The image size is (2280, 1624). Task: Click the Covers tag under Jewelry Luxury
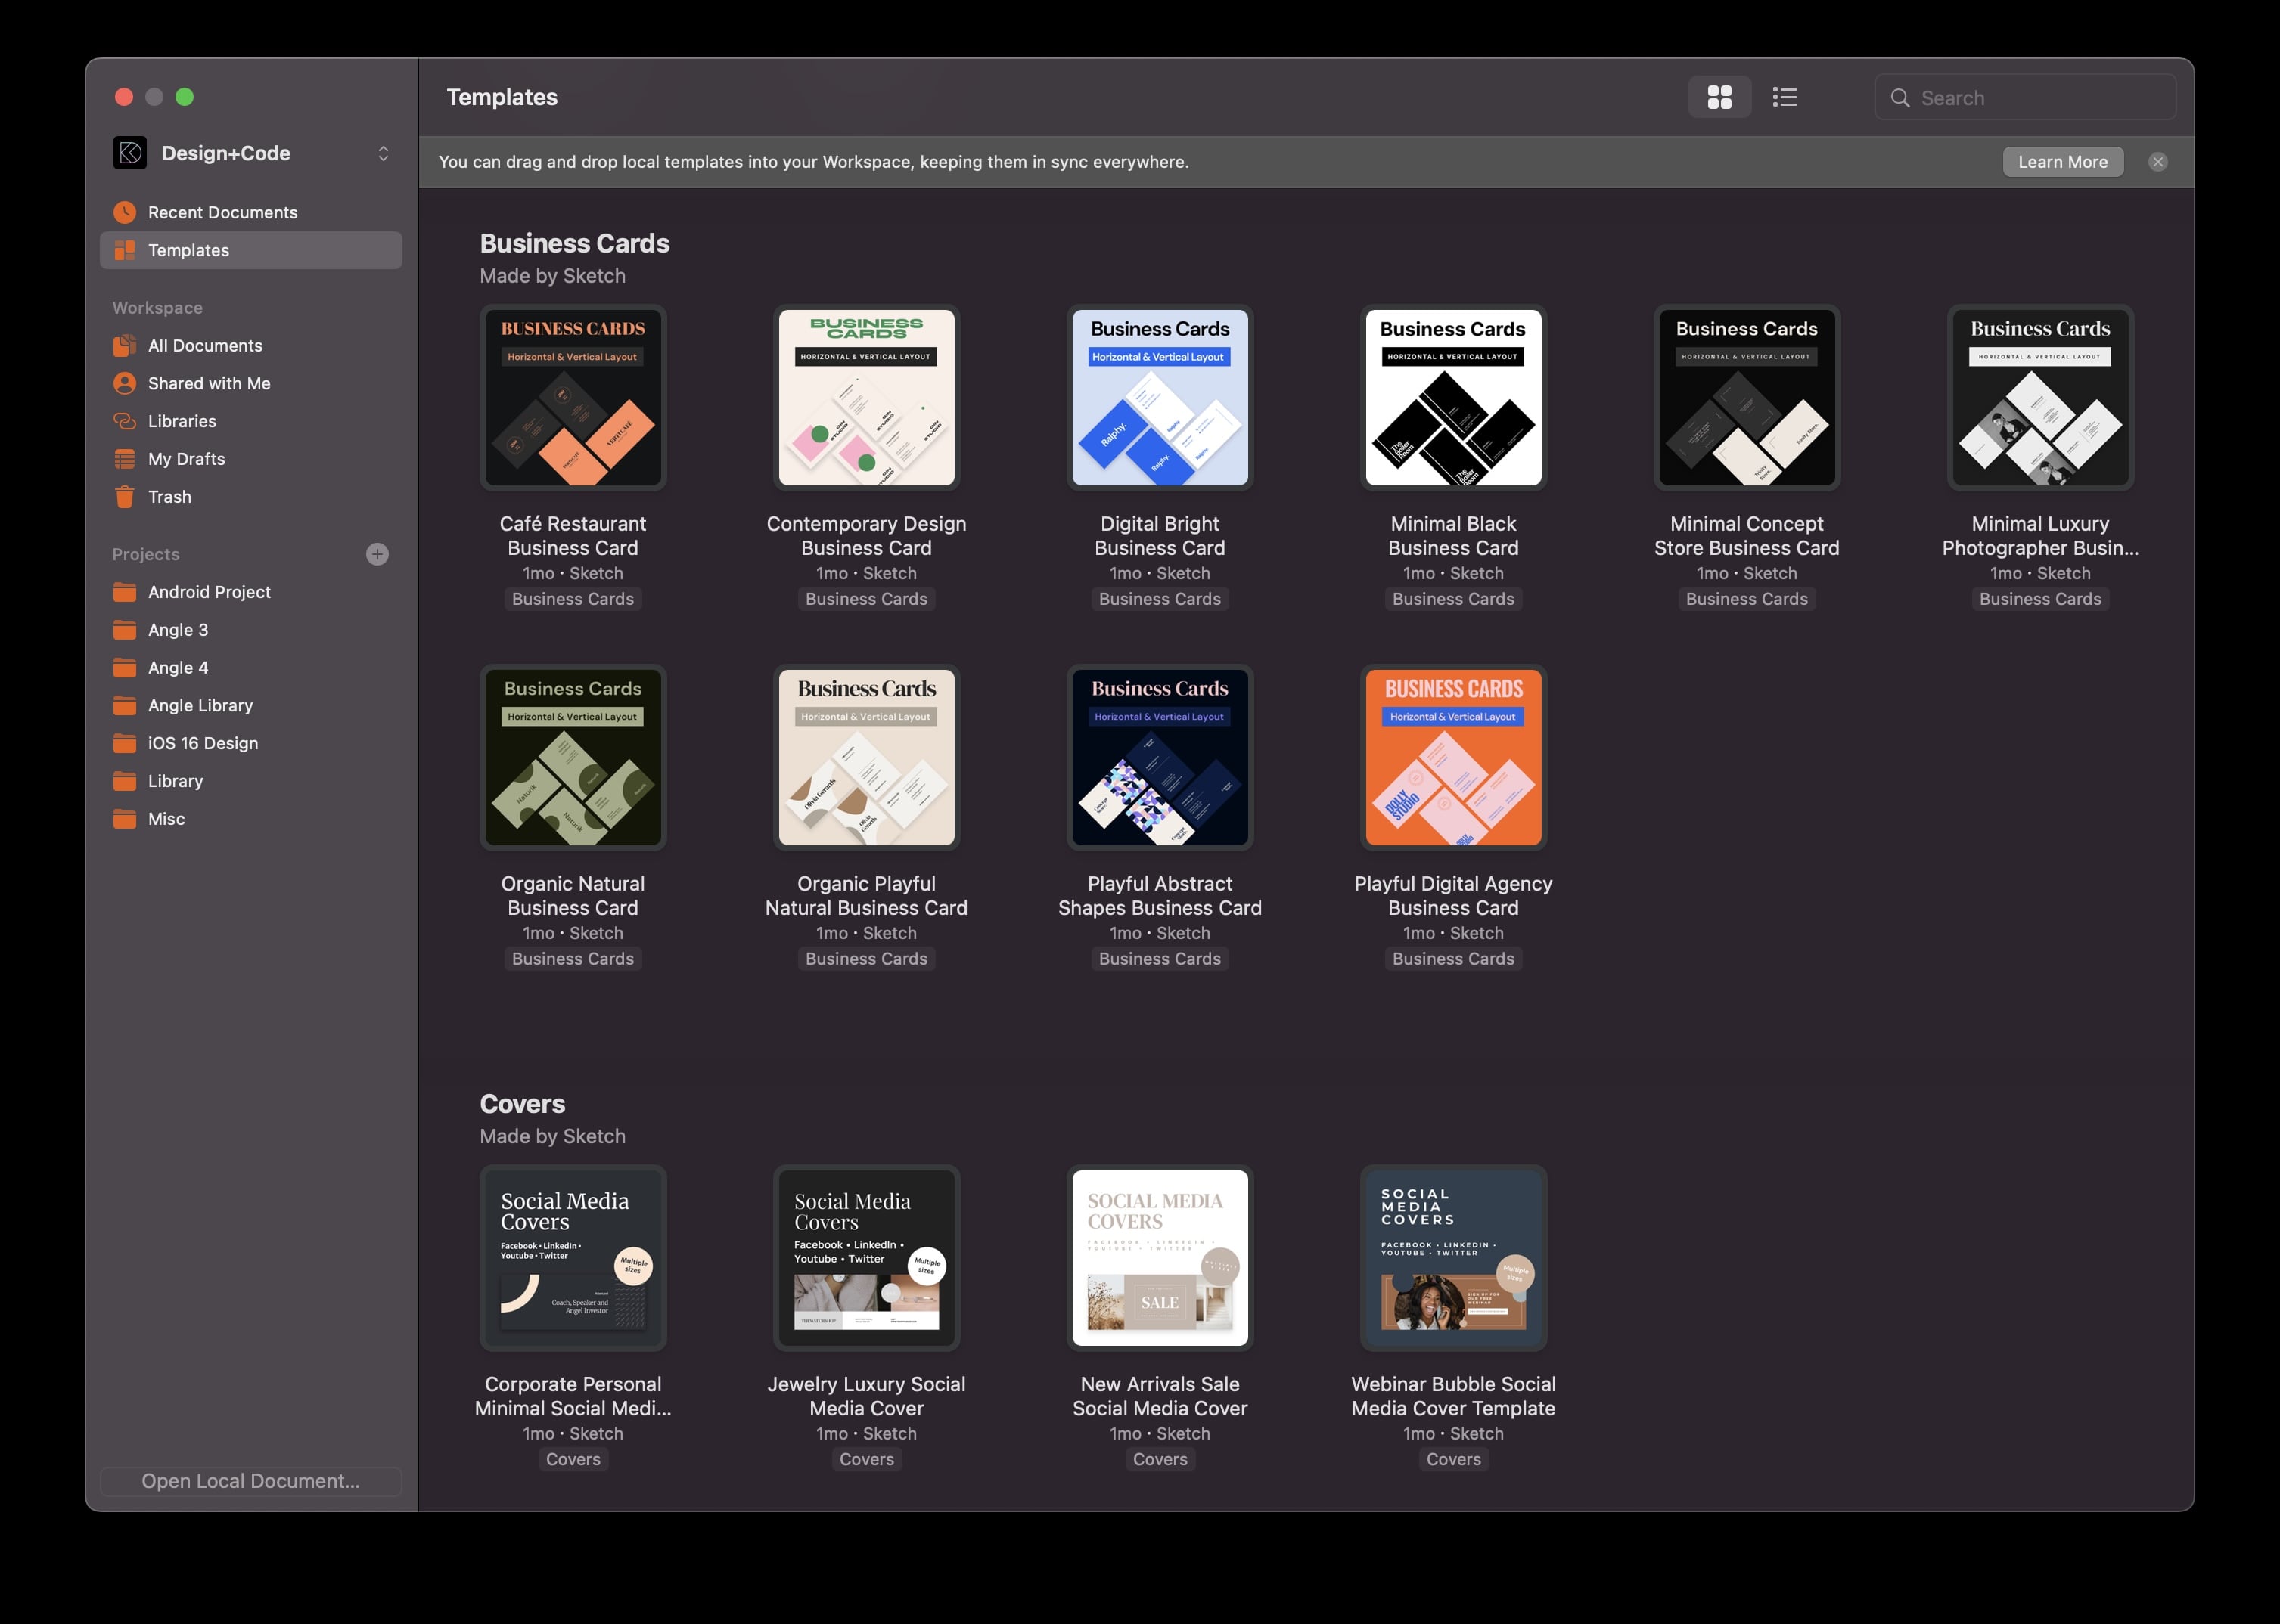866,1459
